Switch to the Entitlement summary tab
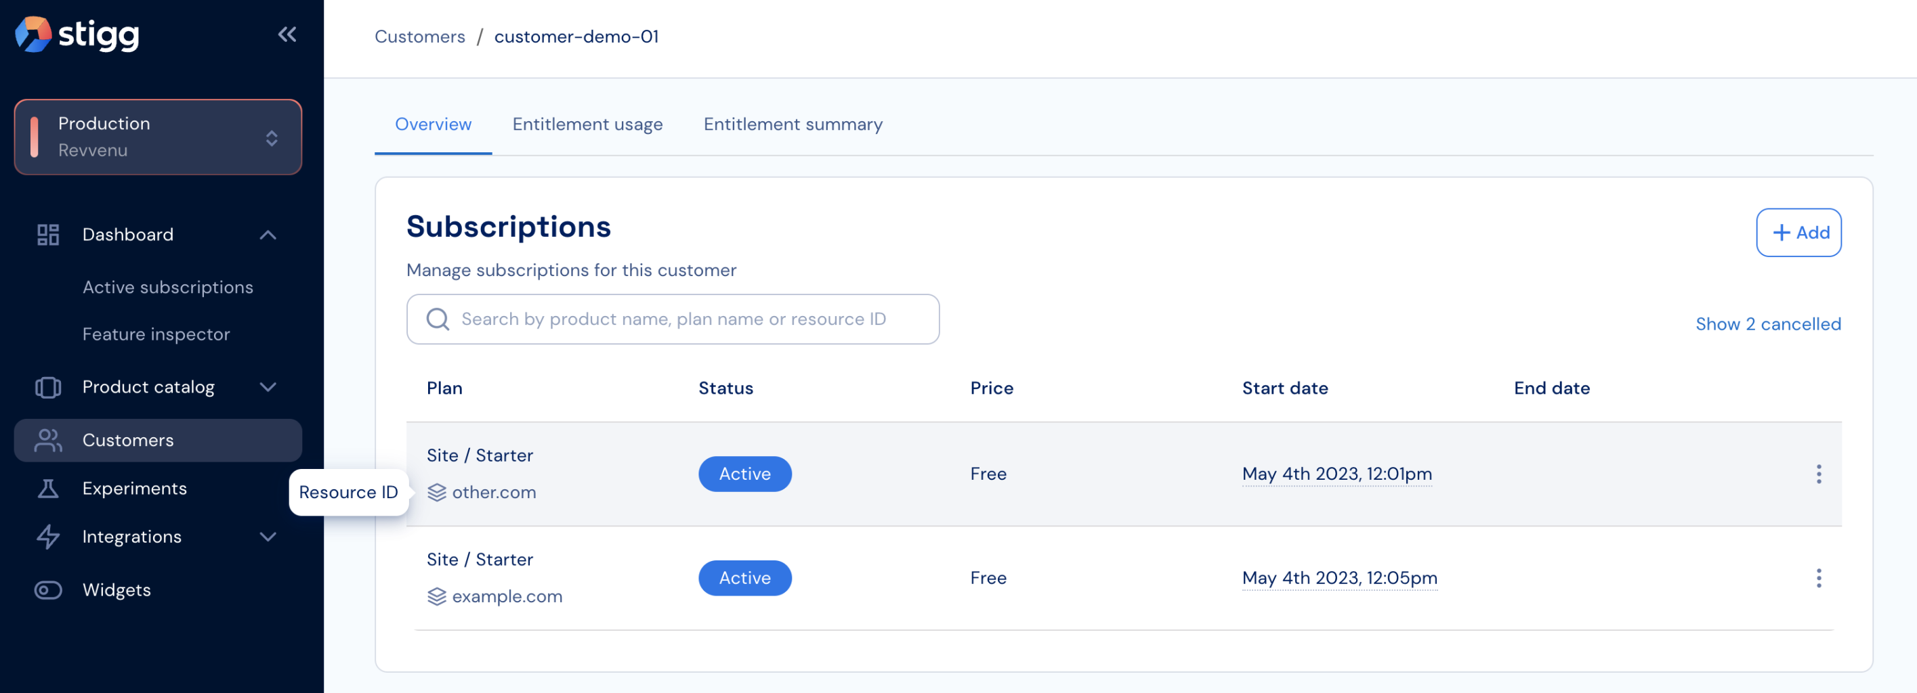This screenshot has height=693, width=1917. pyautogui.click(x=793, y=124)
